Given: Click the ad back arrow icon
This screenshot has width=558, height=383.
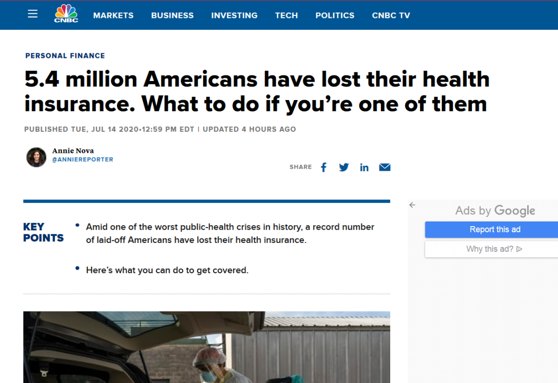Looking at the screenshot, I should click(x=412, y=205).
